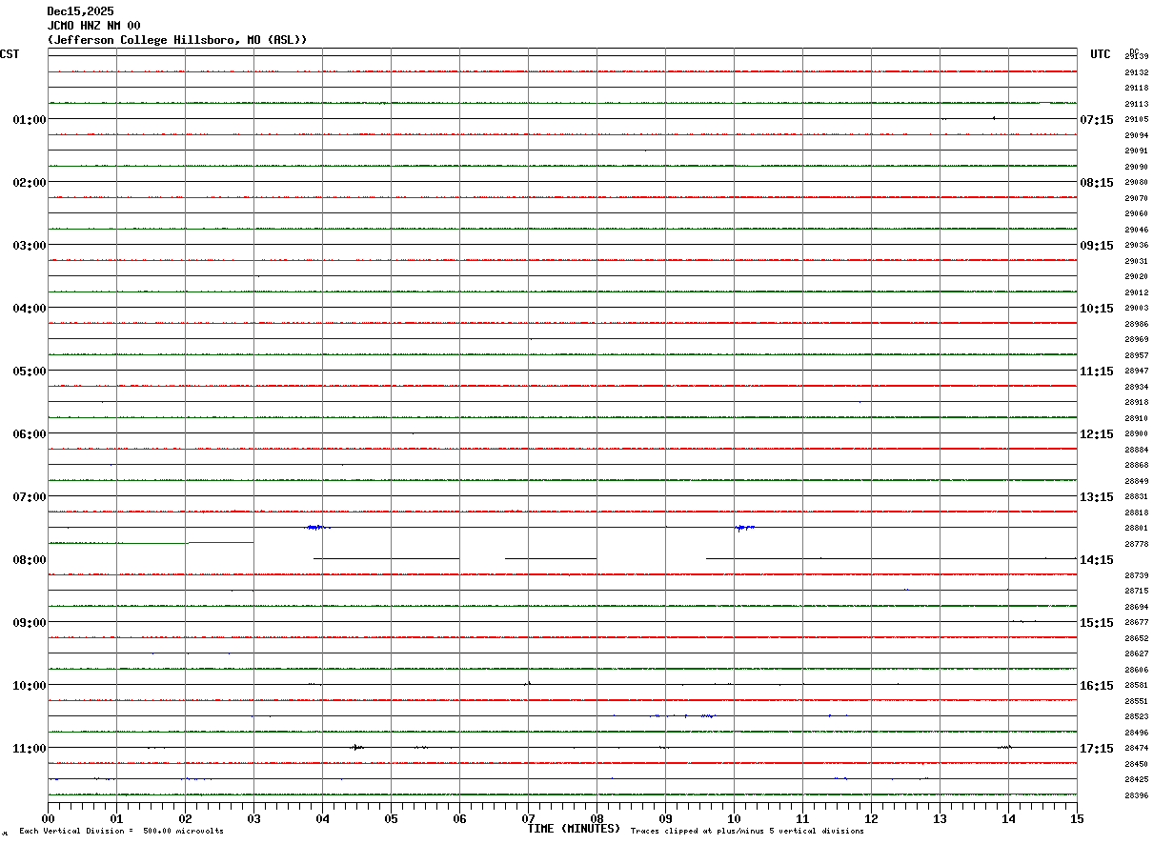This screenshot has height=844, width=1153.
Task: Click DC offset value "28652"
Action: [x=1136, y=638]
